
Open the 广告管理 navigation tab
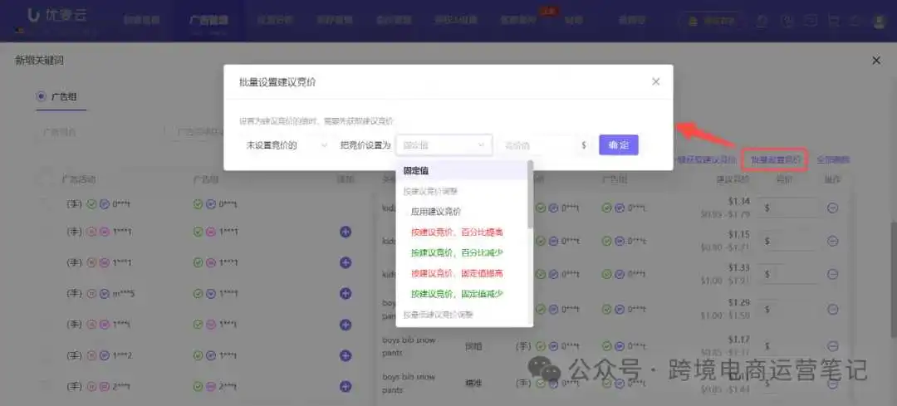pos(208,20)
